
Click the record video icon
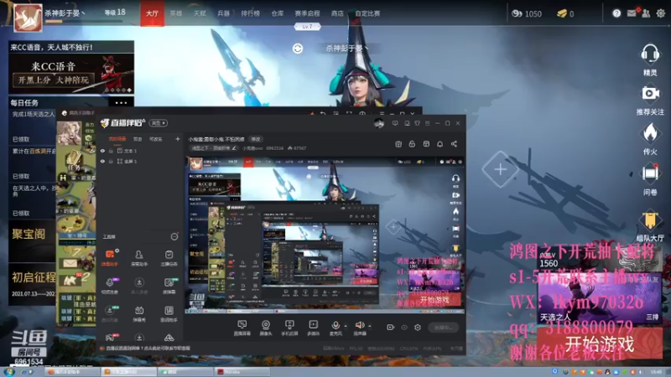390,328
